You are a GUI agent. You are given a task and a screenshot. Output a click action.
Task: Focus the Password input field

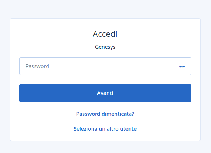(x=105, y=66)
